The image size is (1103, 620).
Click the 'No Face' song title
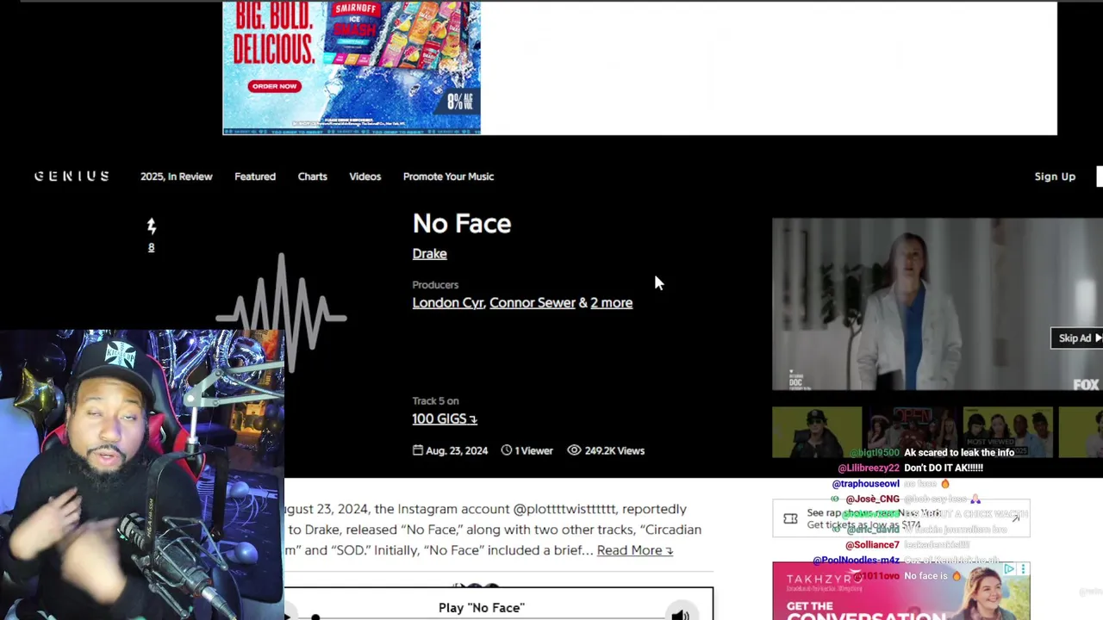pyautogui.click(x=462, y=223)
